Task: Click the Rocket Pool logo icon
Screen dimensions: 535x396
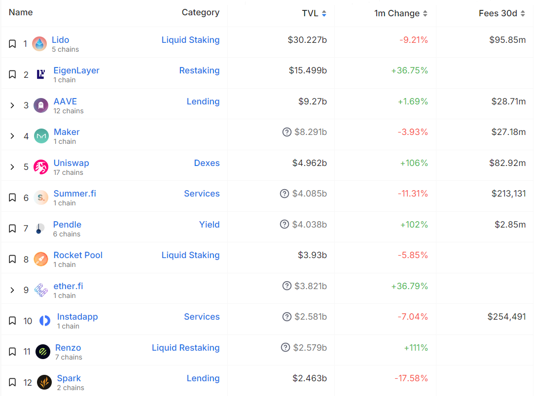Action: (x=41, y=259)
